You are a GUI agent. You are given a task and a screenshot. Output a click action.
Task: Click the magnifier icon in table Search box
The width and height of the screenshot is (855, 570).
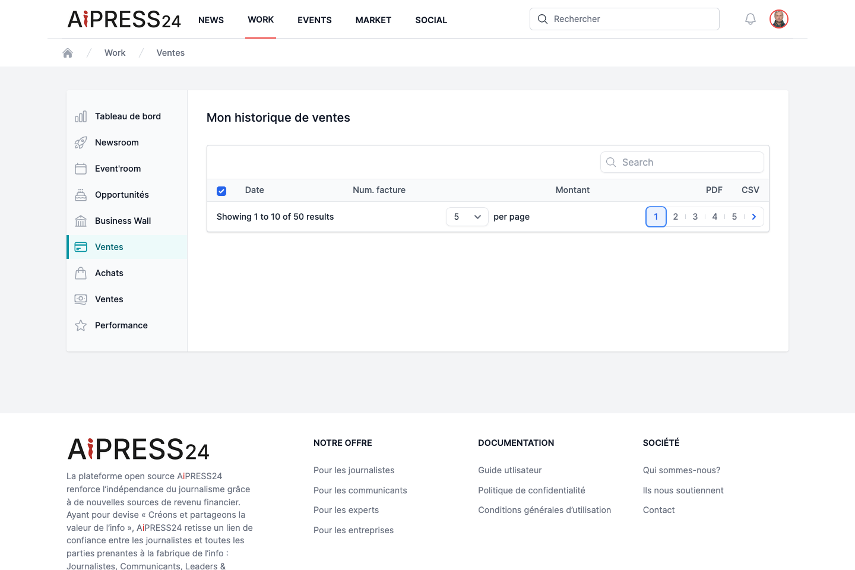[x=611, y=162]
